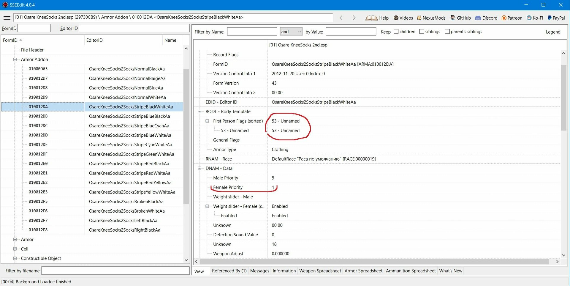Viewport: 570px width, 286px height.
Task: Open the hamburger main menu icon
Action: (x=7, y=18)
